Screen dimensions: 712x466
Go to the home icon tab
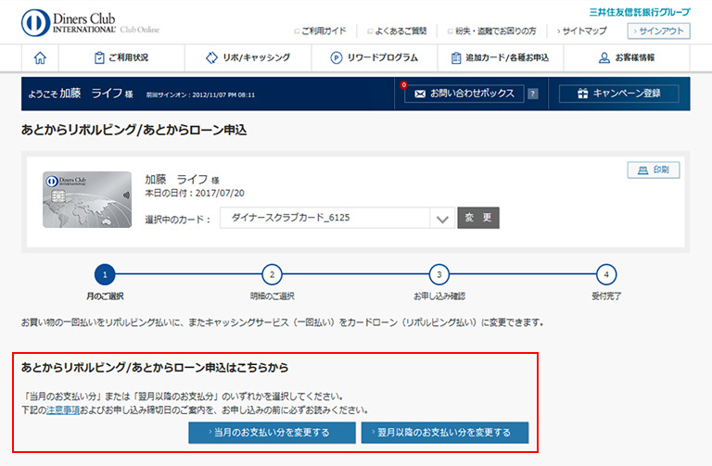tap(40, 57)
